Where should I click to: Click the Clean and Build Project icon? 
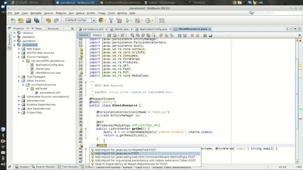[x=119, y=20]
